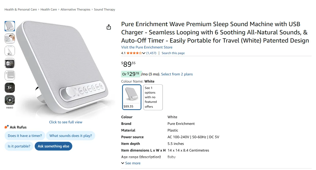This screenshot has height=170, width=316.
Task: Open the Sound Therapy breadcrumb category
Action: point(104,9)
